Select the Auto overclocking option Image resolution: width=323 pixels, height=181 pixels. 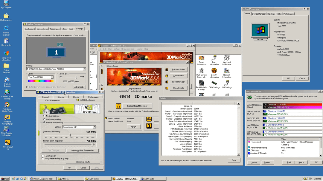tap(45, 119)
